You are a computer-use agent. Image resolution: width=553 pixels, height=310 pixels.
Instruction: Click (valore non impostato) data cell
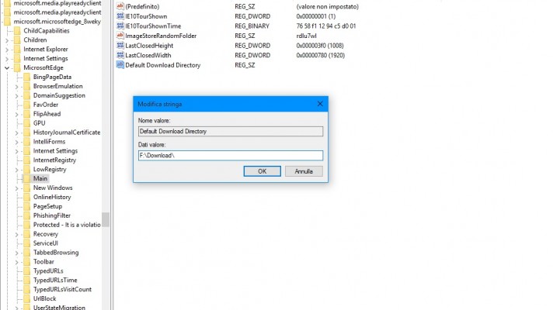point(327,6)
